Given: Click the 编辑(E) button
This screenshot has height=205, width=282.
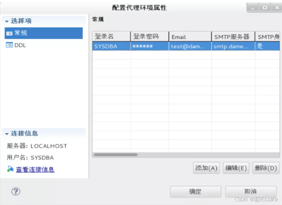Looking at the screenshot, I should (236, 168).
